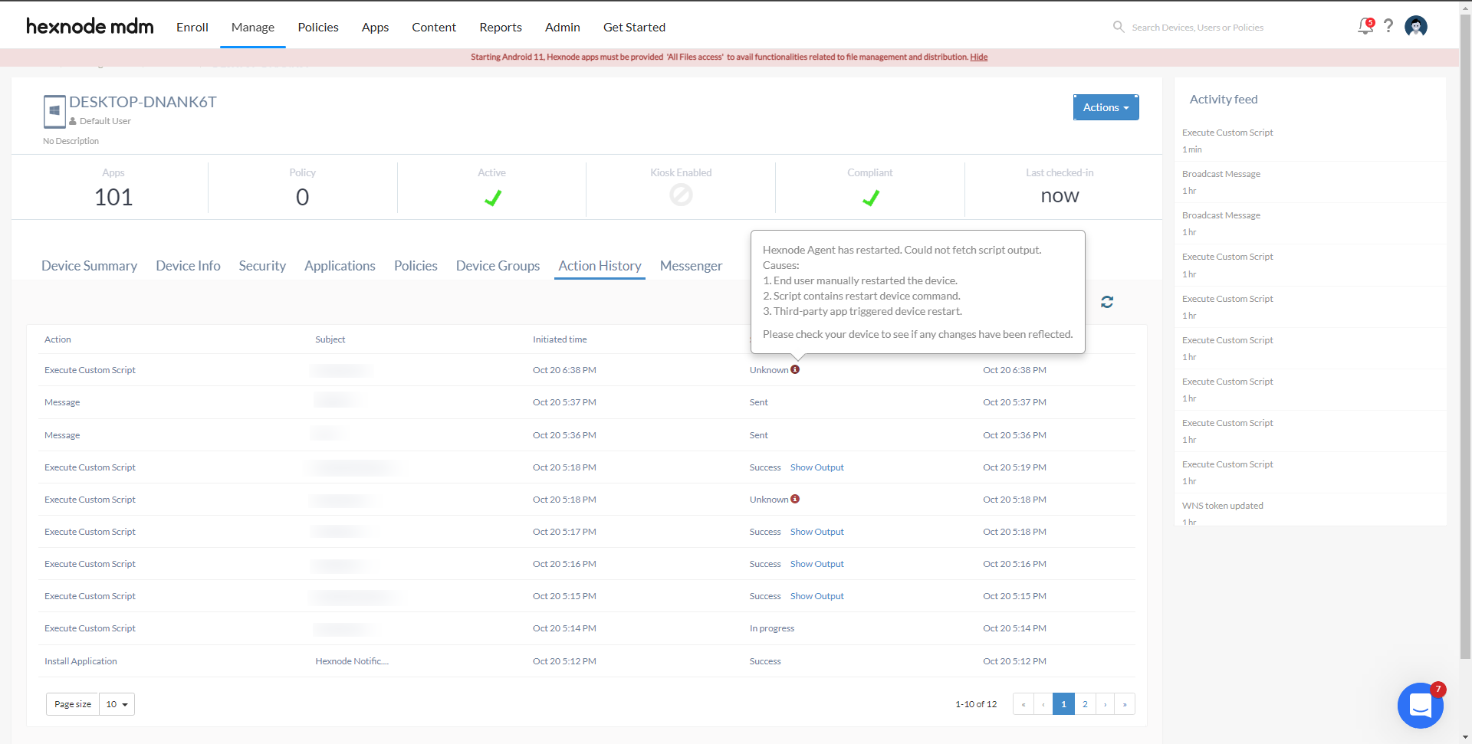
Task: Open the live chat bubble
Action: tap(1421, 705)
